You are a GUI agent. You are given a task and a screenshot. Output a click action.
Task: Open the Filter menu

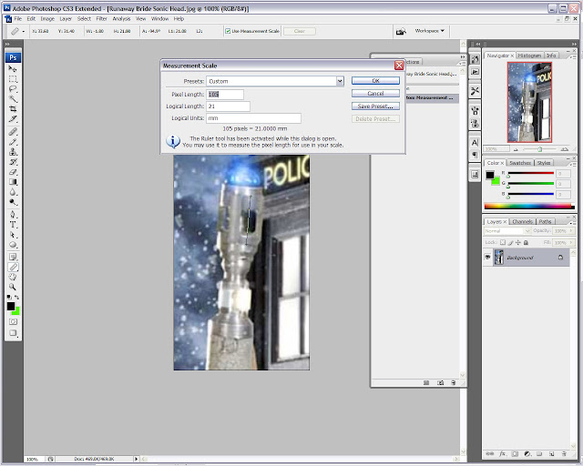pos(101,18)
